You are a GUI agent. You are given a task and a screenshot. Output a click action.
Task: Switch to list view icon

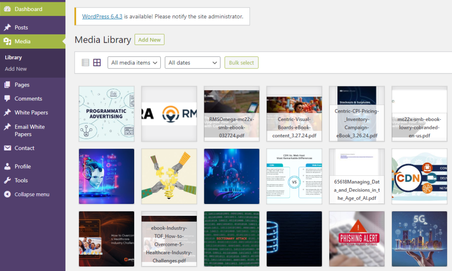pos(85,63)
